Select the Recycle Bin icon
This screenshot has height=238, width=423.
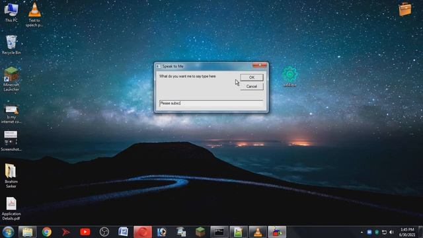click(11, 45)
